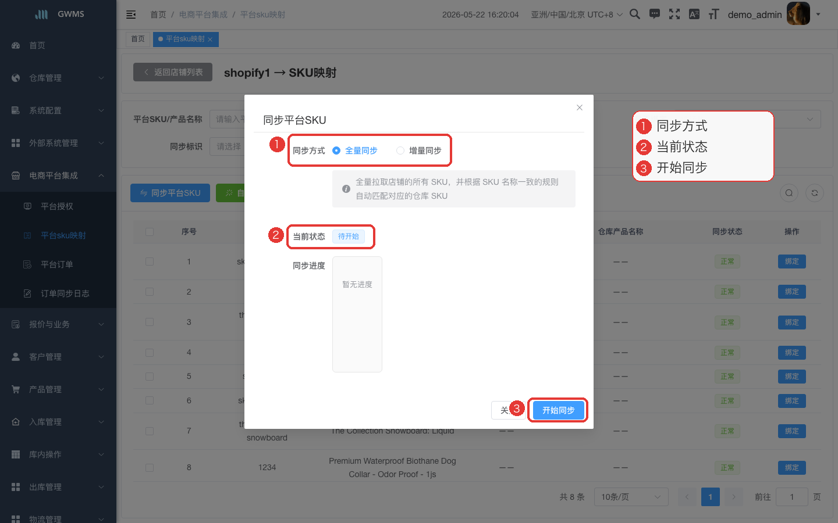Toggle the select-all checkbox in table header
The width and height of the screenshot is (838, 523).
coord(150,231)
